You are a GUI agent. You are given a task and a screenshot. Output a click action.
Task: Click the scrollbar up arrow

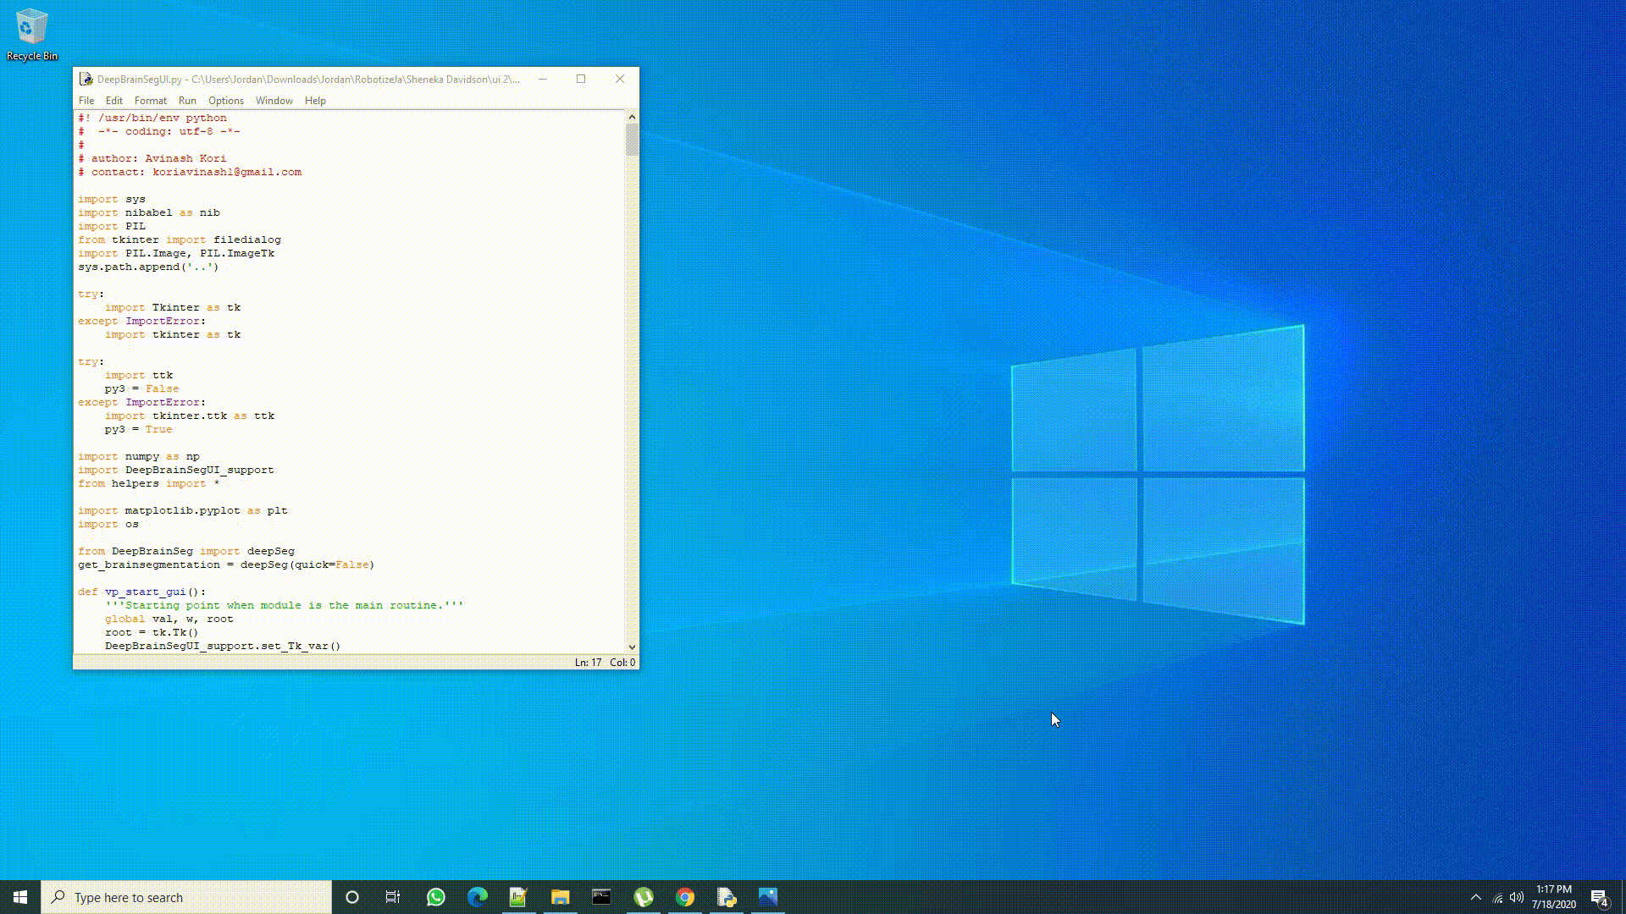(x=632, y=117)
